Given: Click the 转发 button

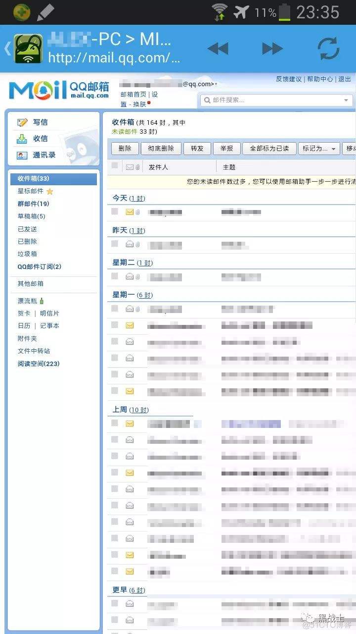Looking at the screenshot, I should [197, 149].
